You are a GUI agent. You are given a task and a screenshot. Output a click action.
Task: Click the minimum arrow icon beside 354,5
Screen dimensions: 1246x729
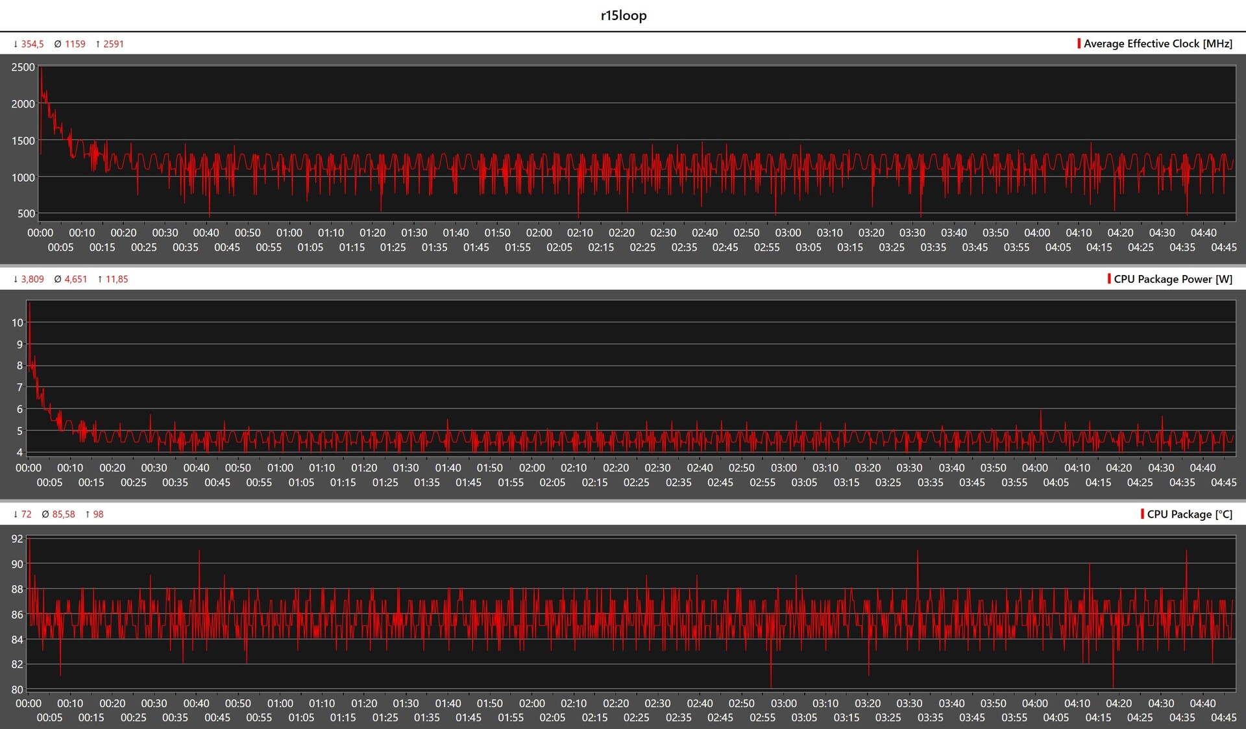pyautogui.click(x=16, y=44)
